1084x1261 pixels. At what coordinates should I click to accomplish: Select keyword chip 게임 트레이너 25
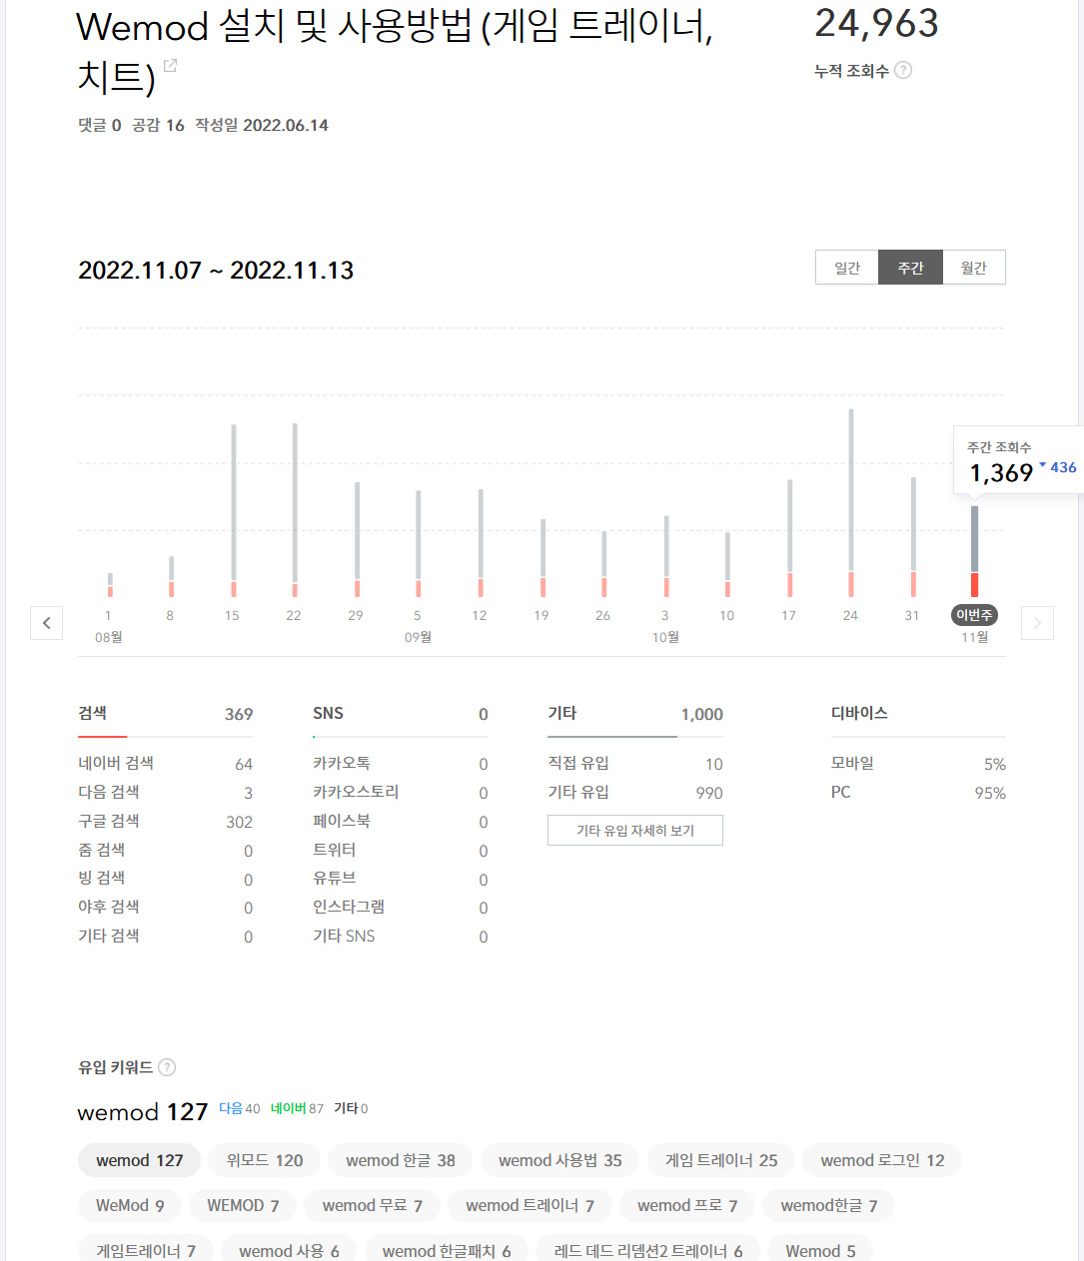(x=721, y=1160)
